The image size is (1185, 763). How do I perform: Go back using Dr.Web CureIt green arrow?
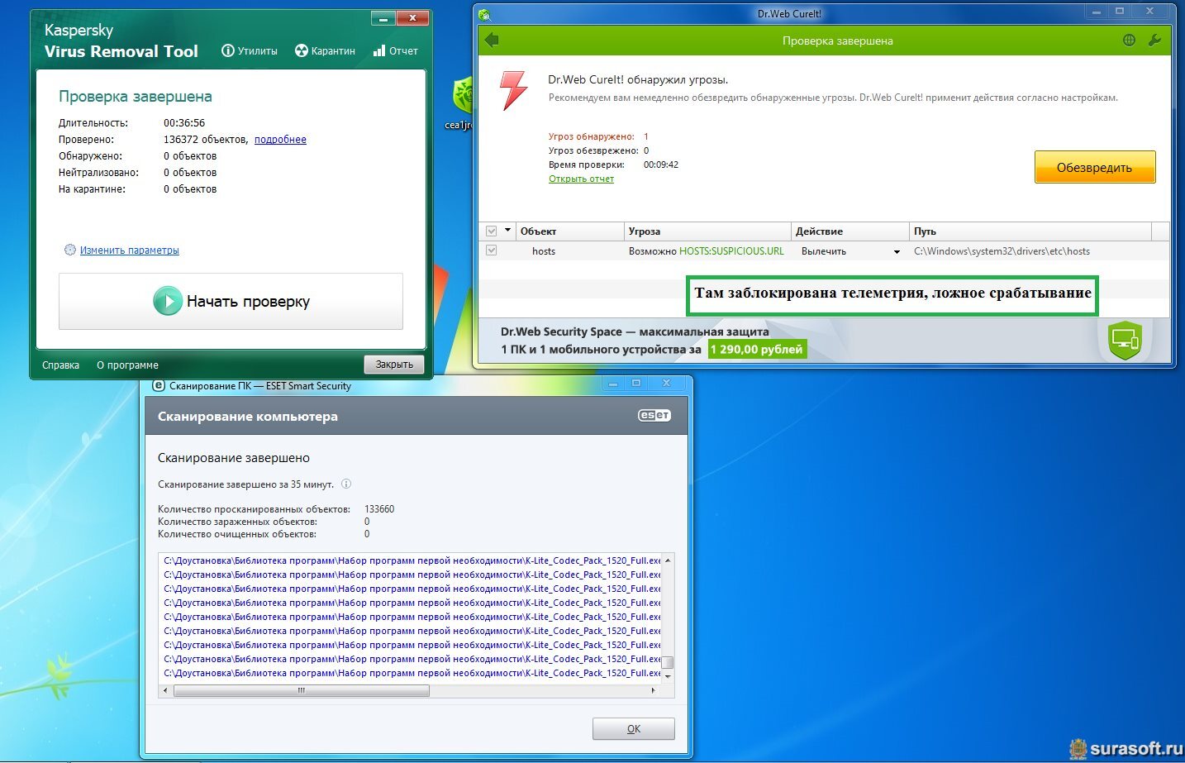[493, 41]
